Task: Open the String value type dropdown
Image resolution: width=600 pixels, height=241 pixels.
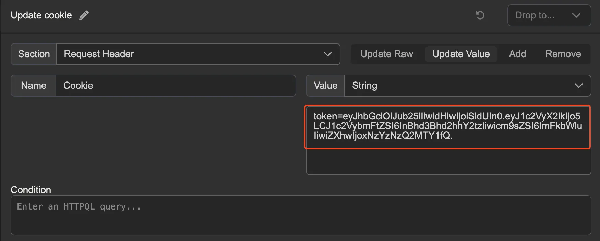Action: [467, 86]
